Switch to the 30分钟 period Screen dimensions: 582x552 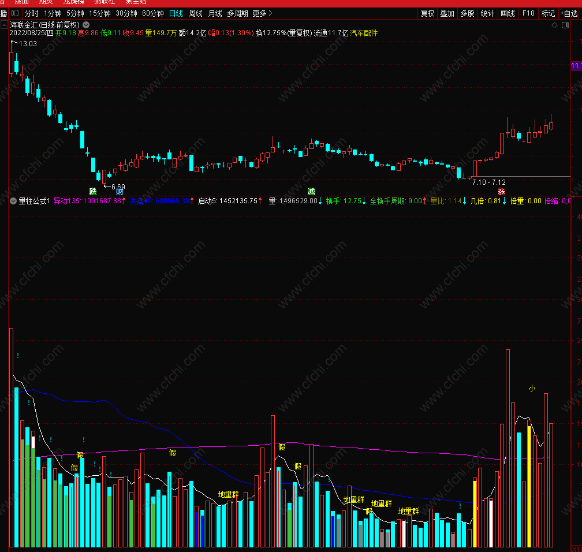click(x=126, y=14)
